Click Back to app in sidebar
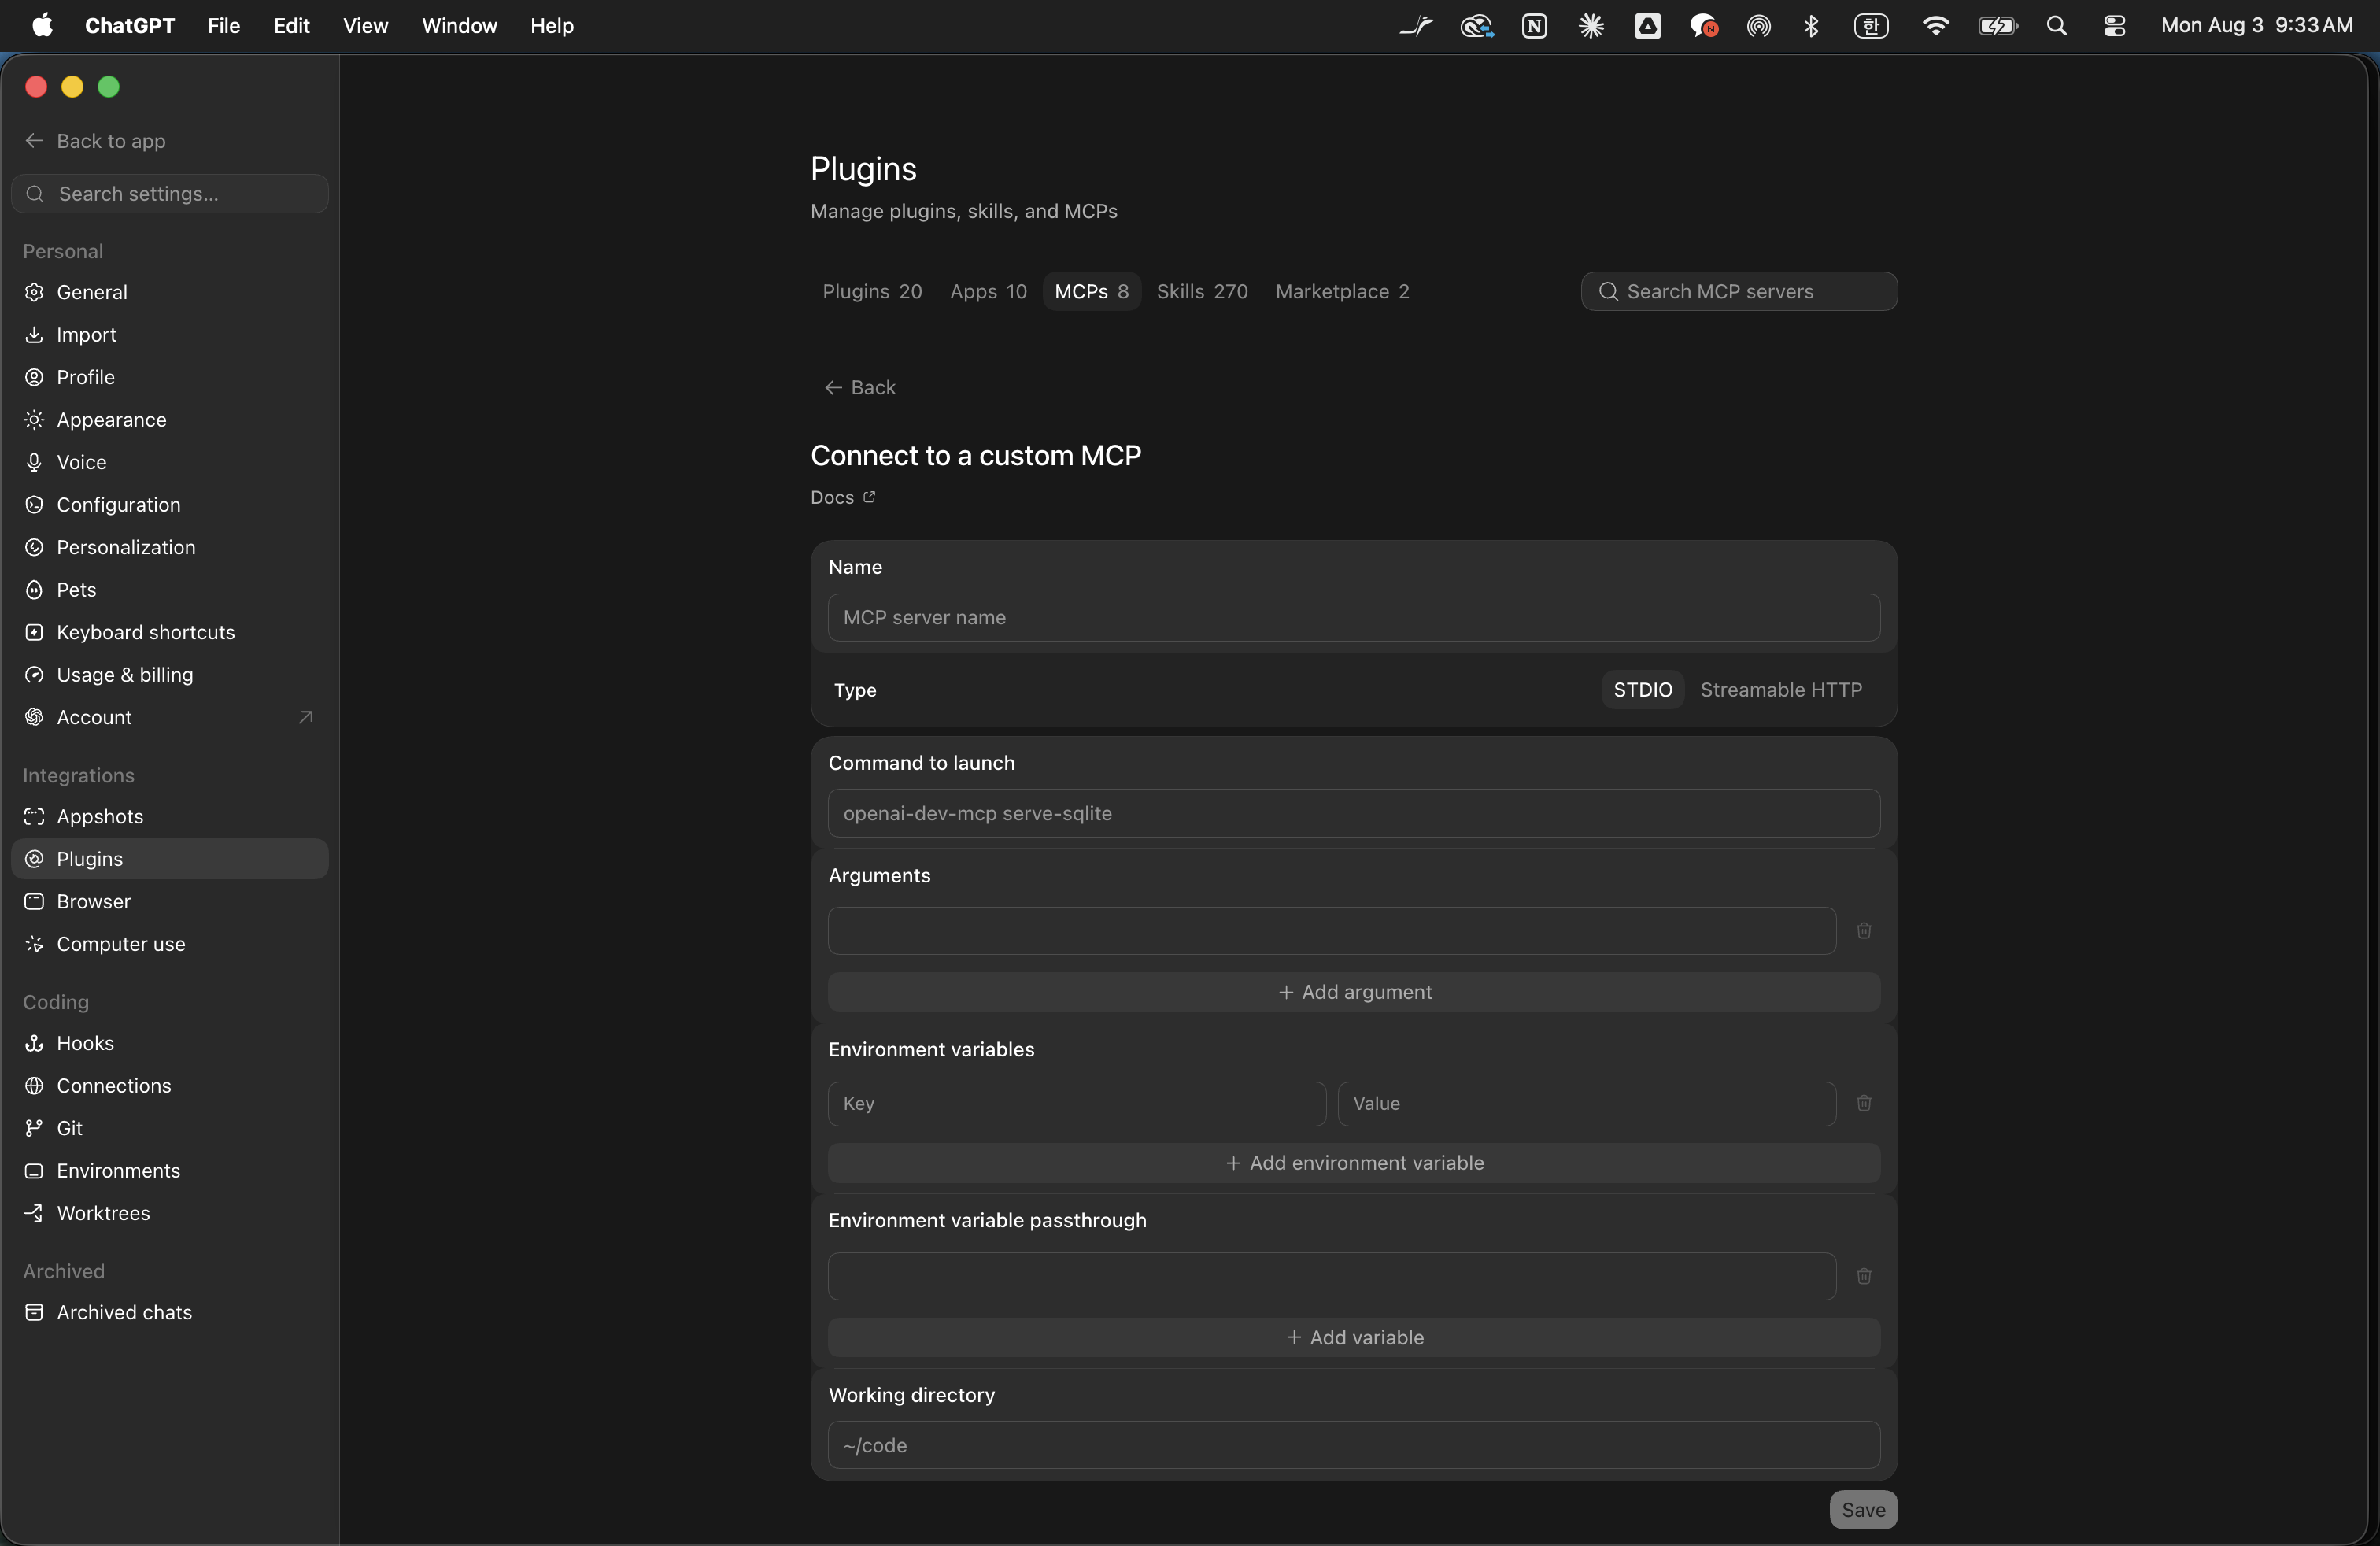2380x1546 pixels. [x=96, y=141]
